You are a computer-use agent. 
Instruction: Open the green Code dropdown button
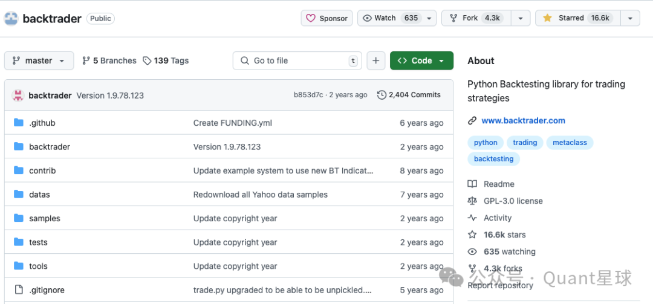[421, 61]
